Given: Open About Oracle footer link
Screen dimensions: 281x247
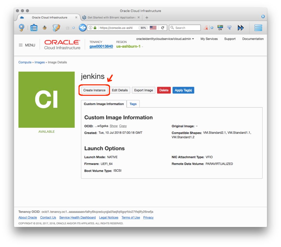Looking at the screenshot, I should click(x=28, y=217).
